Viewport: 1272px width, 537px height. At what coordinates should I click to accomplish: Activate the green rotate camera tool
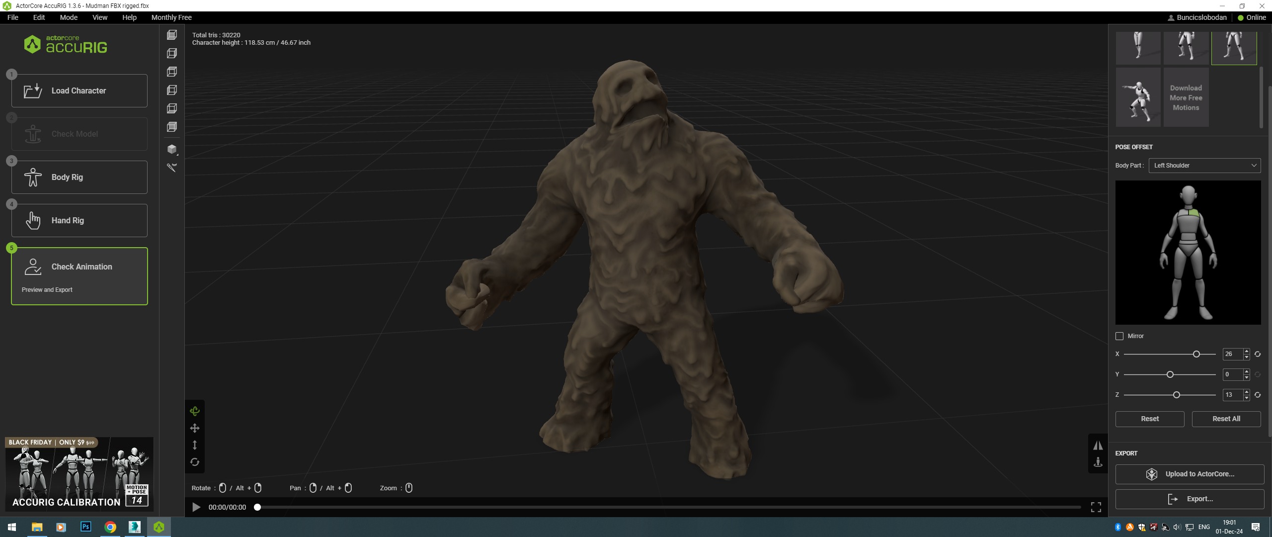[195, 411]
